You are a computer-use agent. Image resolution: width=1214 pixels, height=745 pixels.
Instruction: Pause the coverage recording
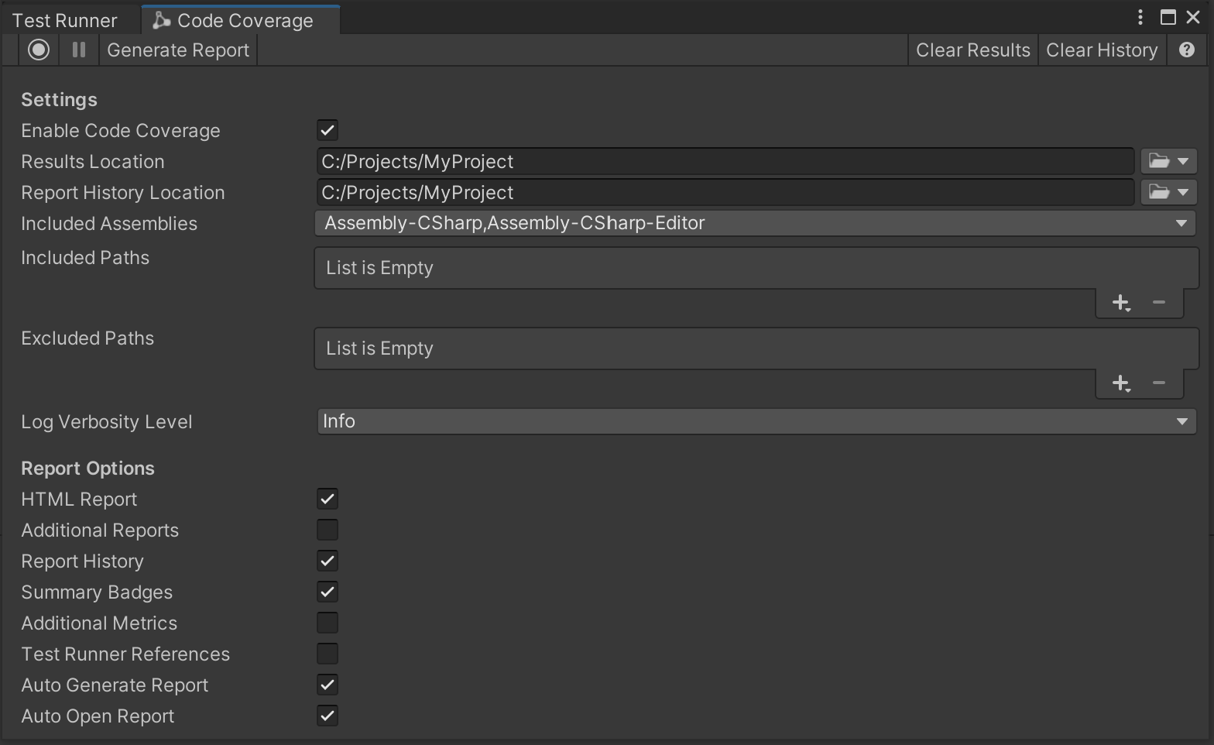79,50
